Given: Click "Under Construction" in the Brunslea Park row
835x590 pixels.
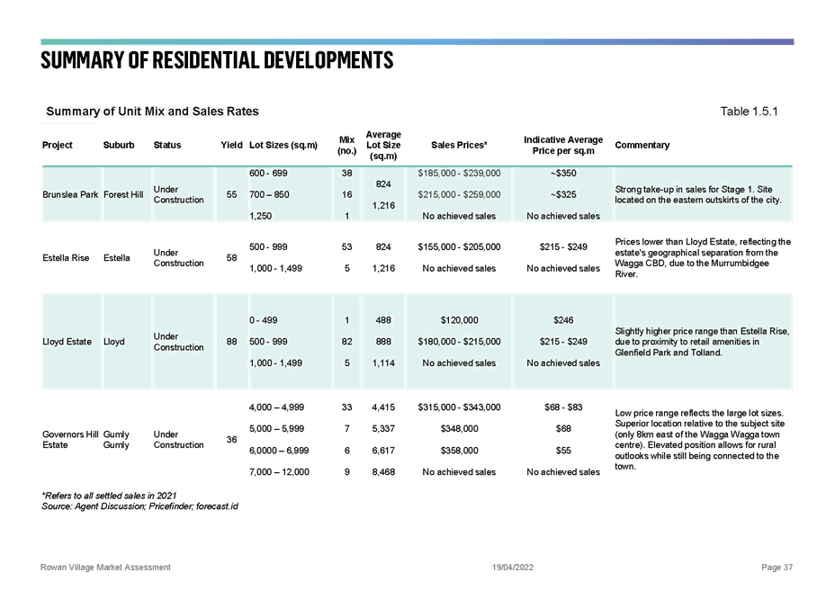Looking at the screenshot, I should click(x=178, y=194).
